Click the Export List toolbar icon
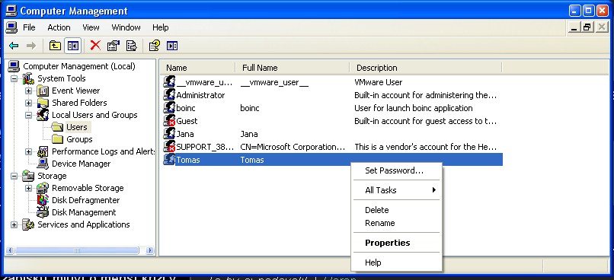The height and width of the screenshot is (280, 614). (131, 46)
